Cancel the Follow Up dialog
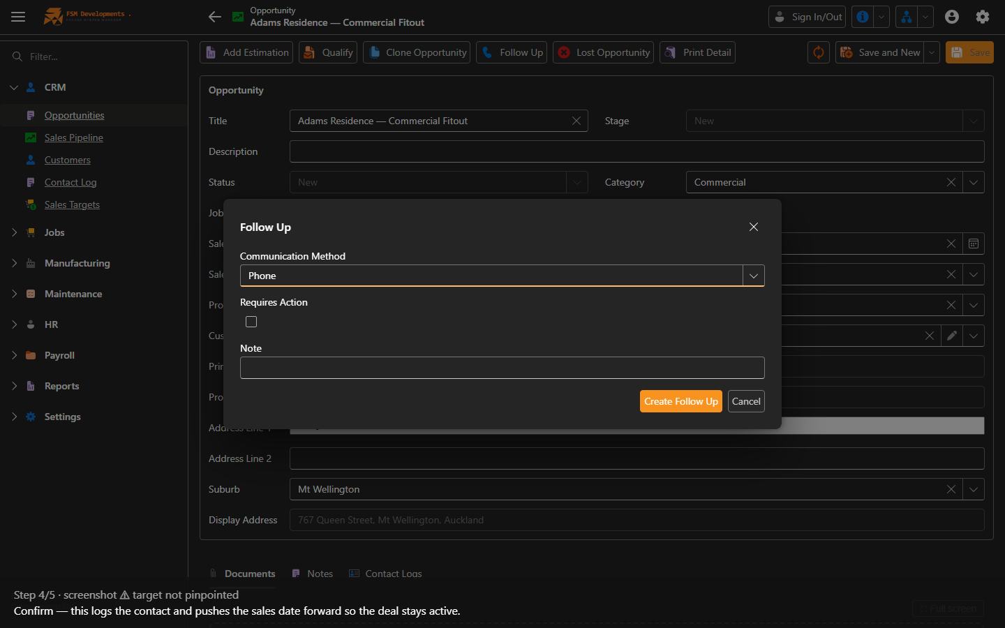Image resolution: width=1005 pixels, height=628 pixels. click(x=746, y=401)
